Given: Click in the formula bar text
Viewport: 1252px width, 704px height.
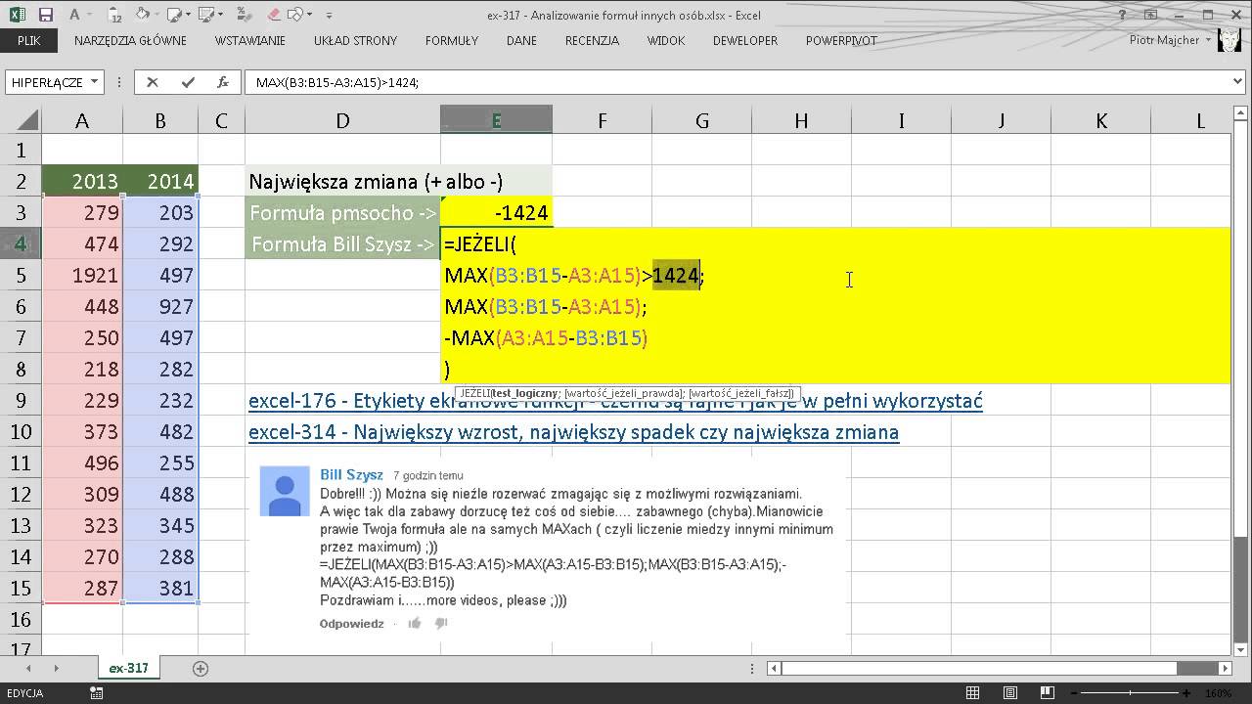Looking at the screenshot, I should [337, 82].
